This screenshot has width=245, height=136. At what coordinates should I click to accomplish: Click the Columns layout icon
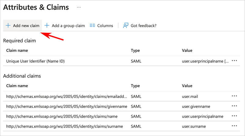92,26
